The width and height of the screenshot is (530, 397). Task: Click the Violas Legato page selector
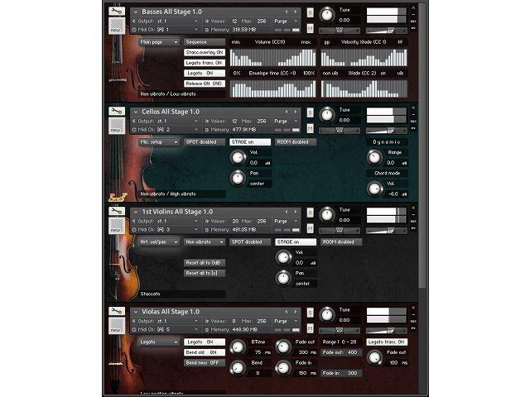pos(159,342)
